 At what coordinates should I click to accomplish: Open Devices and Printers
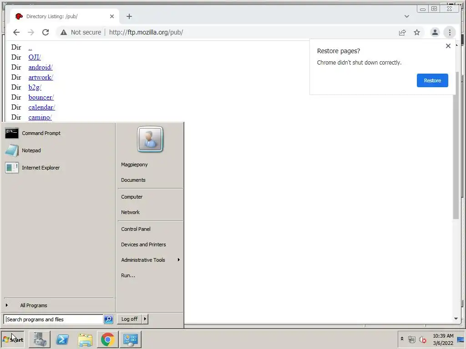tap(143, 244)
